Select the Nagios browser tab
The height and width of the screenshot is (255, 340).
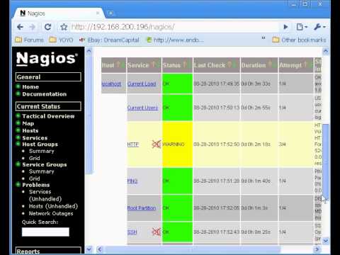click(58, 13)
